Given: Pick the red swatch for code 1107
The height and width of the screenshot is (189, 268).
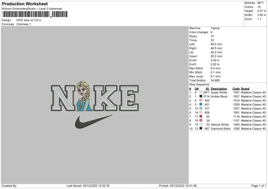Looking at the screenshot, I should 201,120.
